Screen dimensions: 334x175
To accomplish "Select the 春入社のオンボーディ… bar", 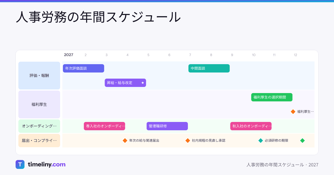I will (104, 126).
